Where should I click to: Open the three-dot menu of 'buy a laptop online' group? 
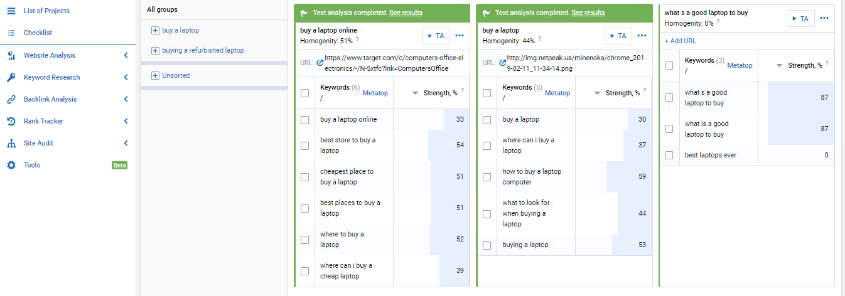(460, 36)
